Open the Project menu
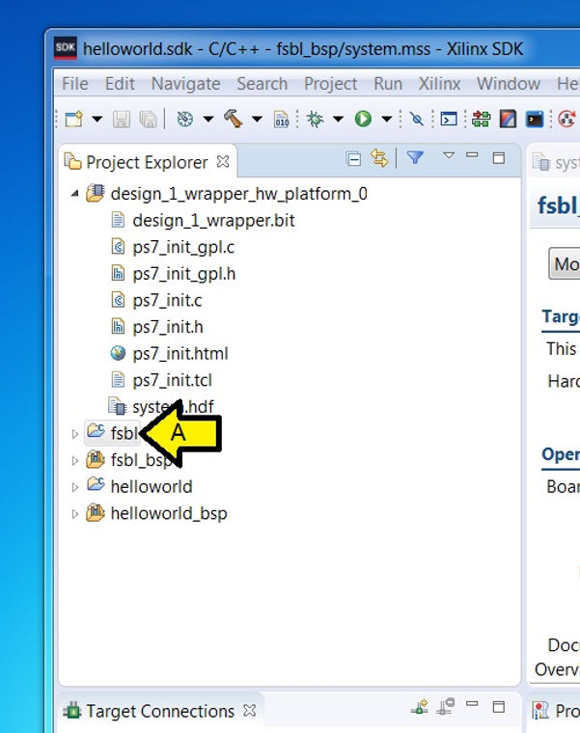 [x=330, y=84]
